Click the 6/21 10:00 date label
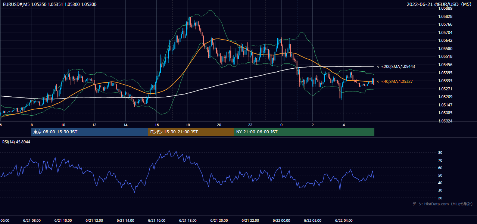The height and width of the screenshot is (224, 477). tap(63, 221)
